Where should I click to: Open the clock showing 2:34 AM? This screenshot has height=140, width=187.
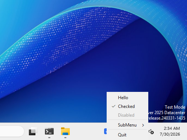coord(170,131)
